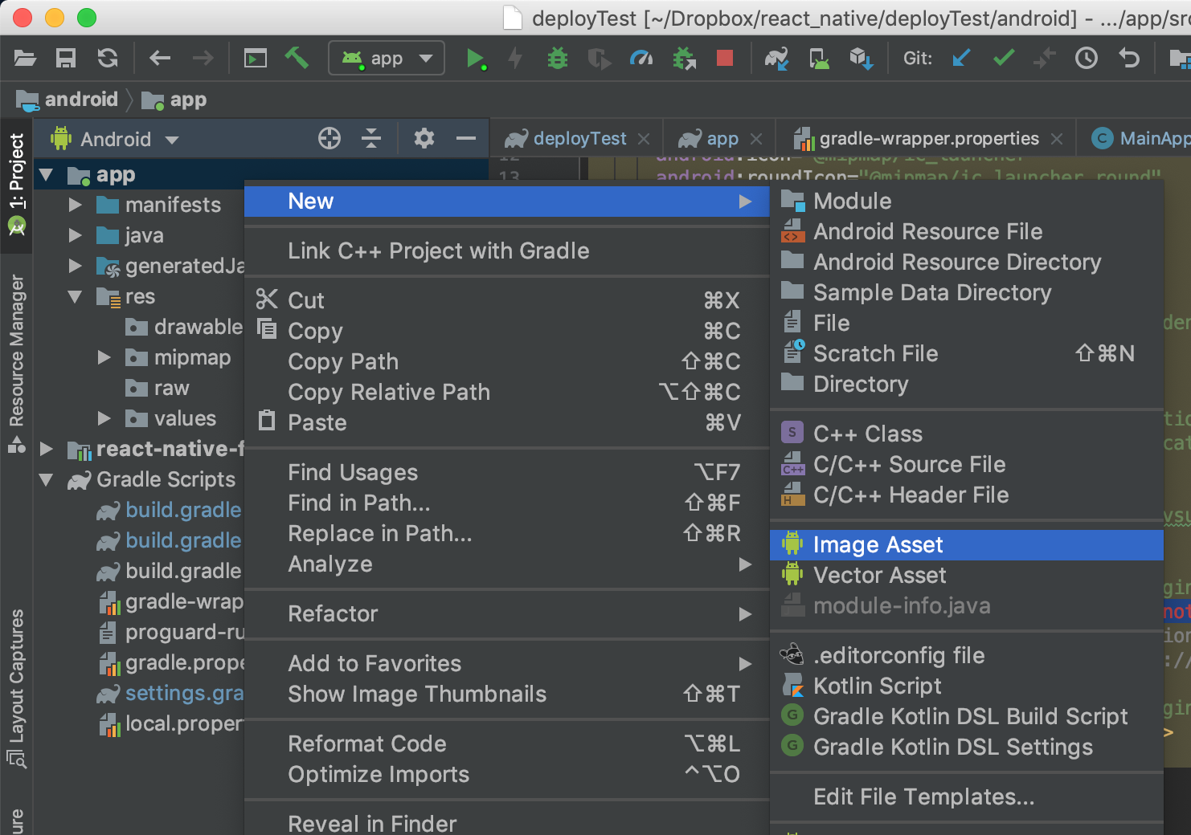This screenshot has height=835, width=1191.
Task: Choose Kotlin Script in New submenu
Action: tap(967, 686)
